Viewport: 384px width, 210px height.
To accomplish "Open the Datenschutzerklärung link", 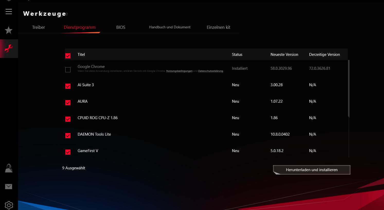I will tap(211, 71).
